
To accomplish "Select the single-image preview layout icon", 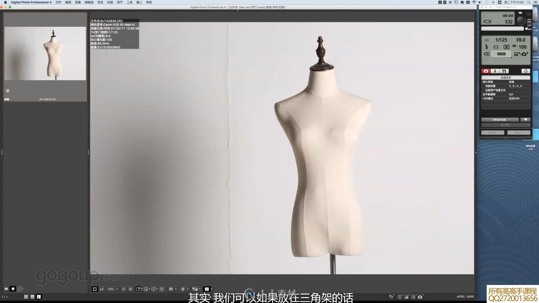I will [x=138, y=289].
